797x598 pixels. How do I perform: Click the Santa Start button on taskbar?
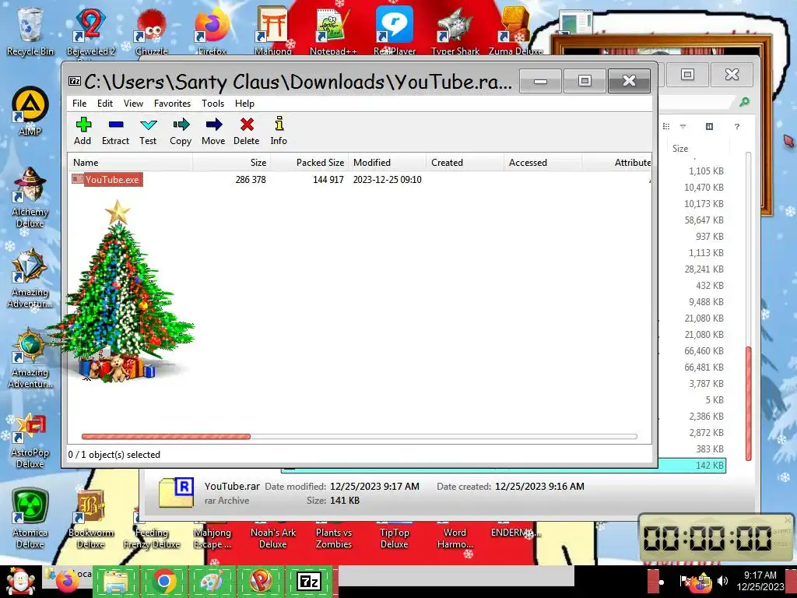point(20,581)
